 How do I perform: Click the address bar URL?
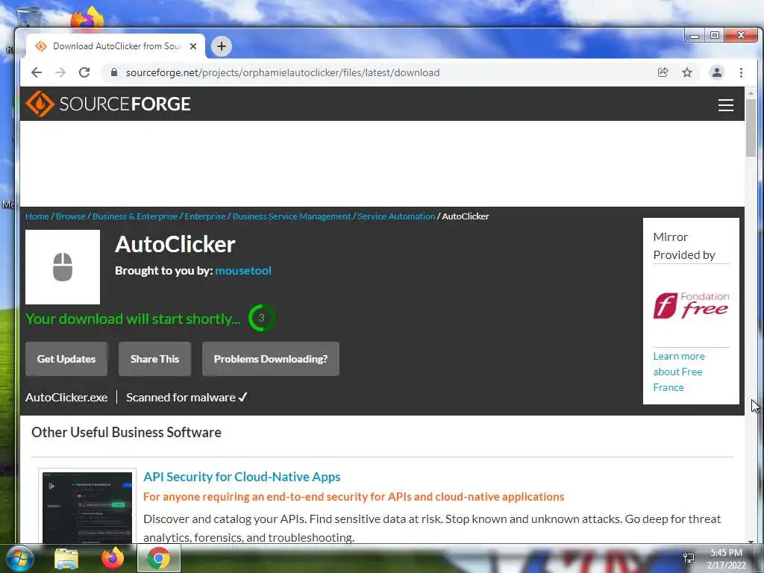pyautogui.click(x=283, y=72)
